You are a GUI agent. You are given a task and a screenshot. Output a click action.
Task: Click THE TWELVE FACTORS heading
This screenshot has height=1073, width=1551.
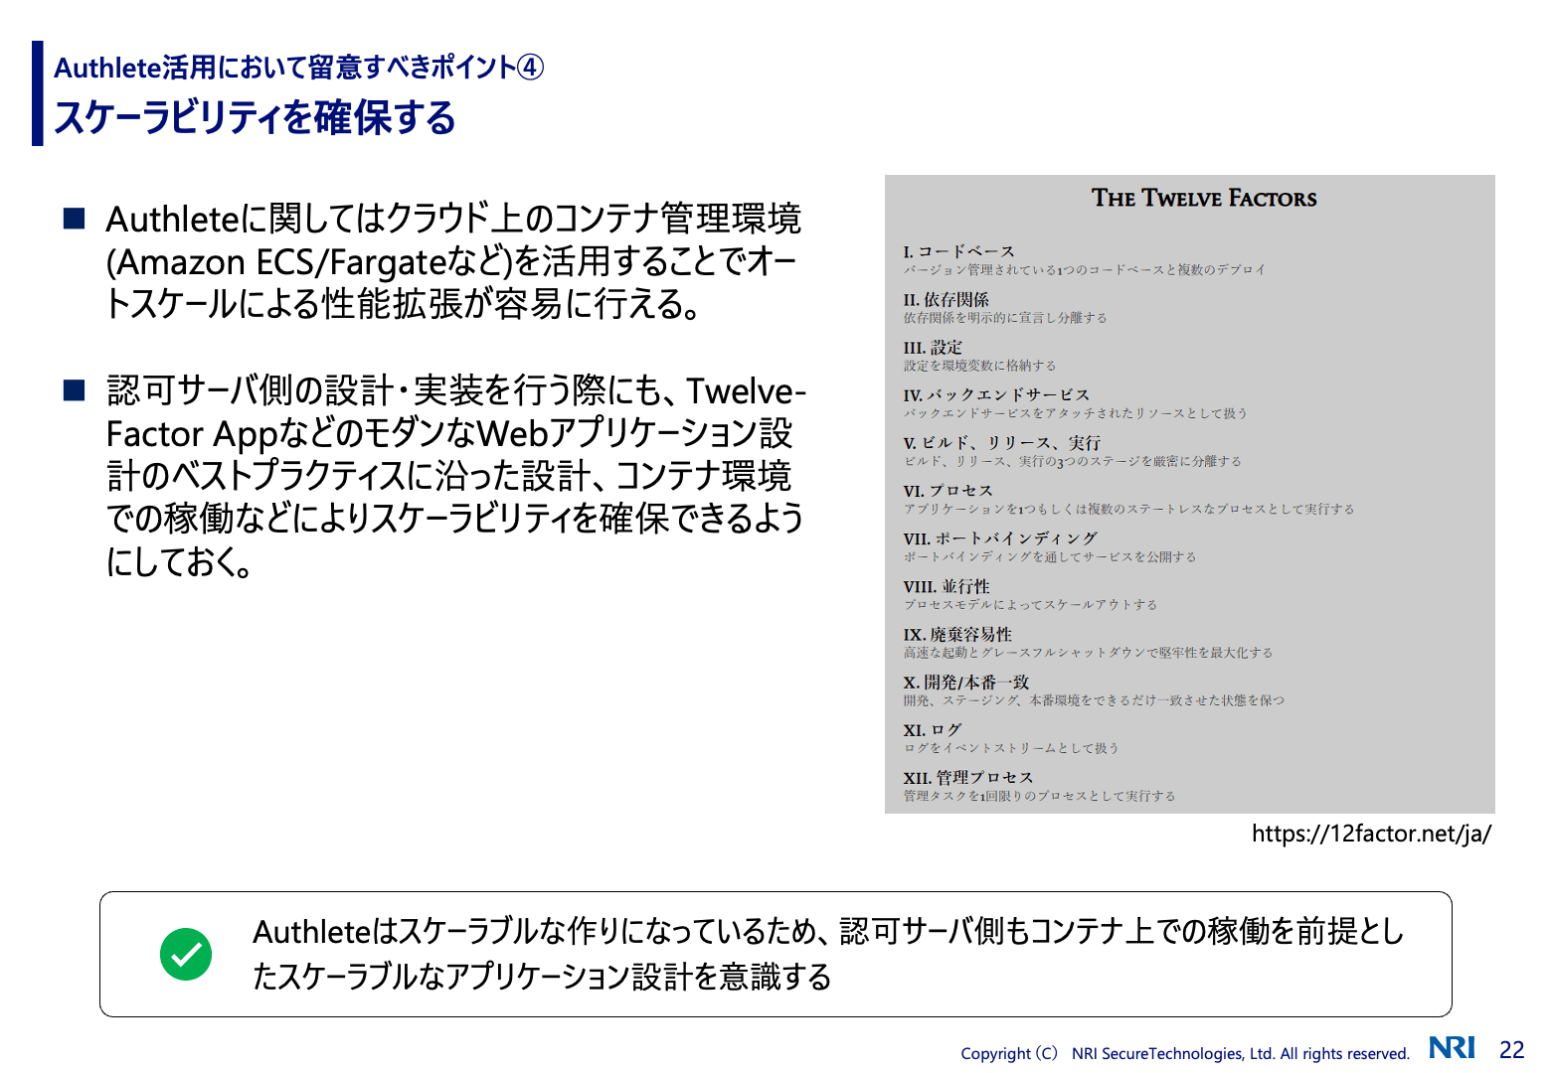1204,198
